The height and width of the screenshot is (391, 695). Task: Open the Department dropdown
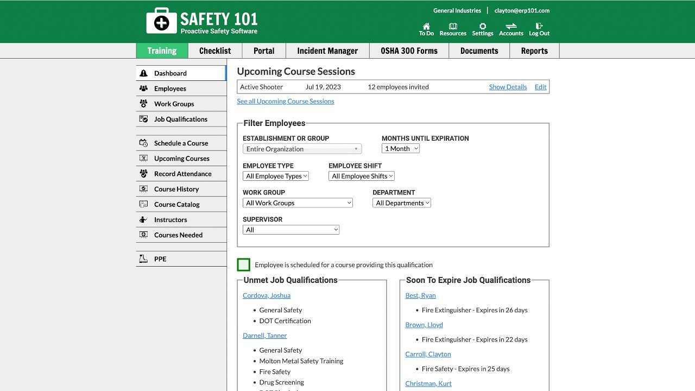(402, 203)
